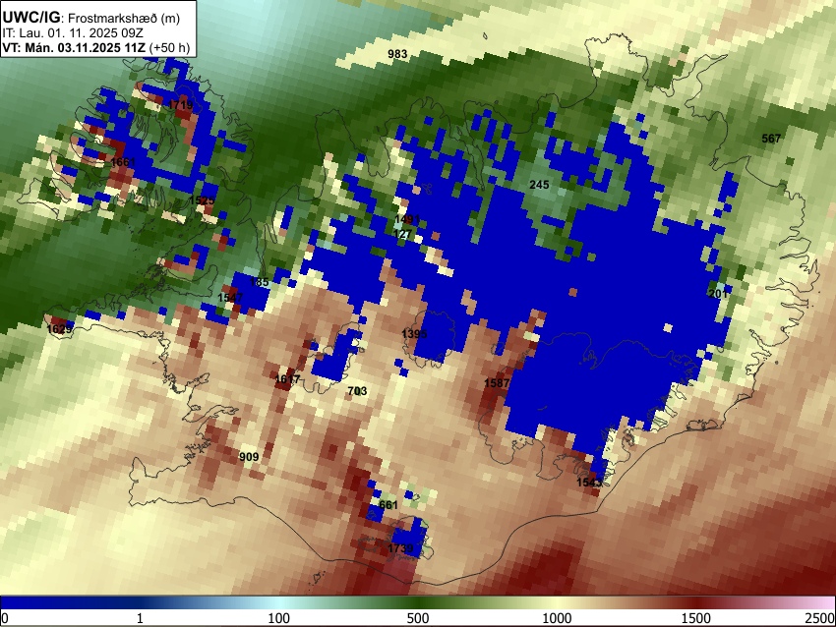
Task: Click the color scale bar's dark green segment
Action: click(x=418, y=602)
